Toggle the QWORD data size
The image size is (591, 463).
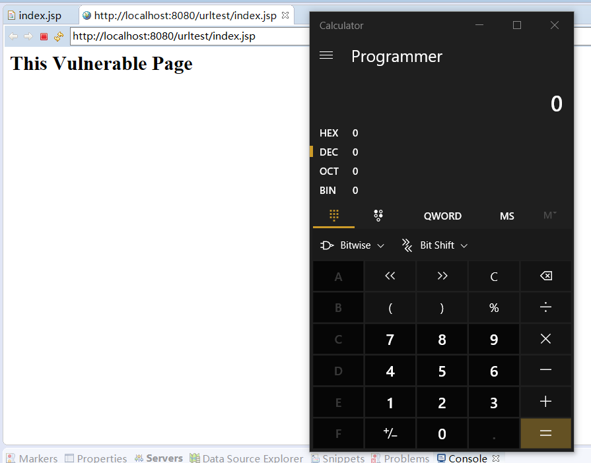click(x=442, y=216)
